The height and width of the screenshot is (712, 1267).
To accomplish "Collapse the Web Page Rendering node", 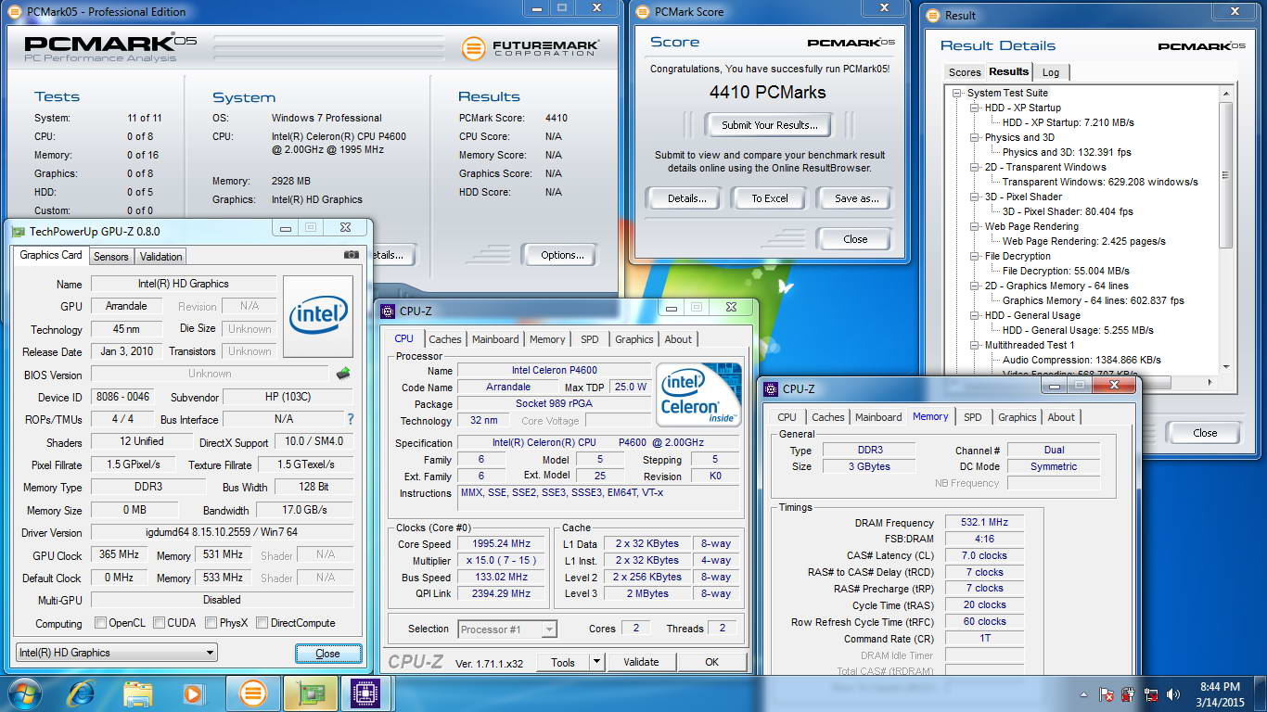I will point(975,226).
